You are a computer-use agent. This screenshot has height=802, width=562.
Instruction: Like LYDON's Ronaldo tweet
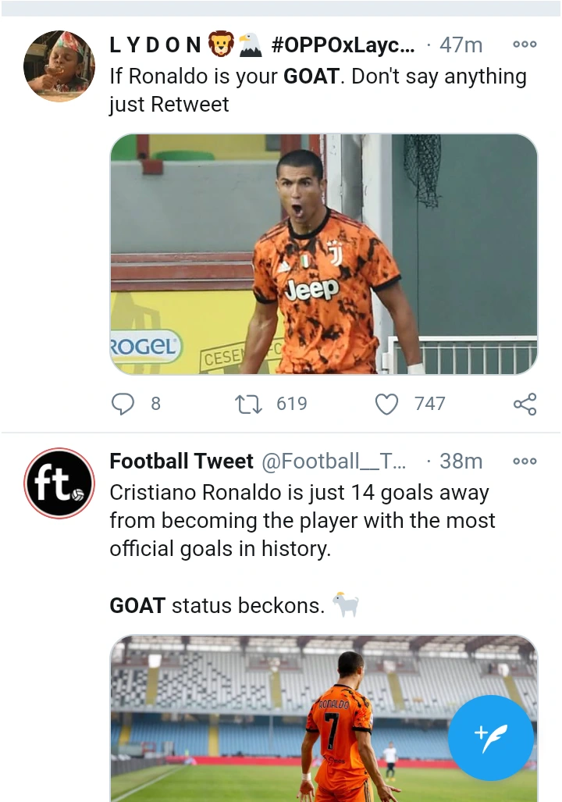(x=387, y=403)
